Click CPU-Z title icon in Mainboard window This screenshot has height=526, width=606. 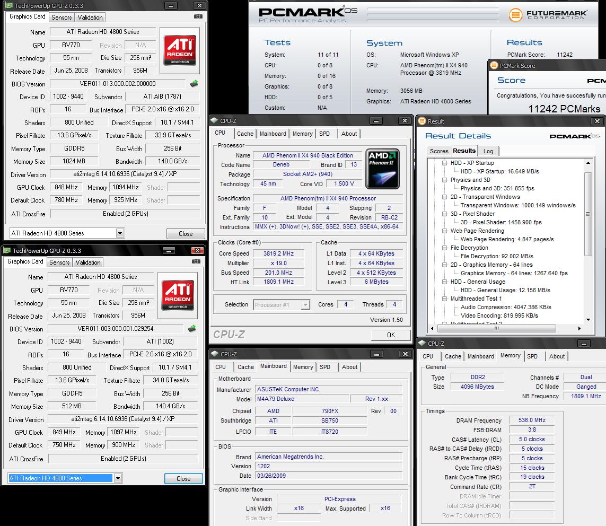point(215,354)
